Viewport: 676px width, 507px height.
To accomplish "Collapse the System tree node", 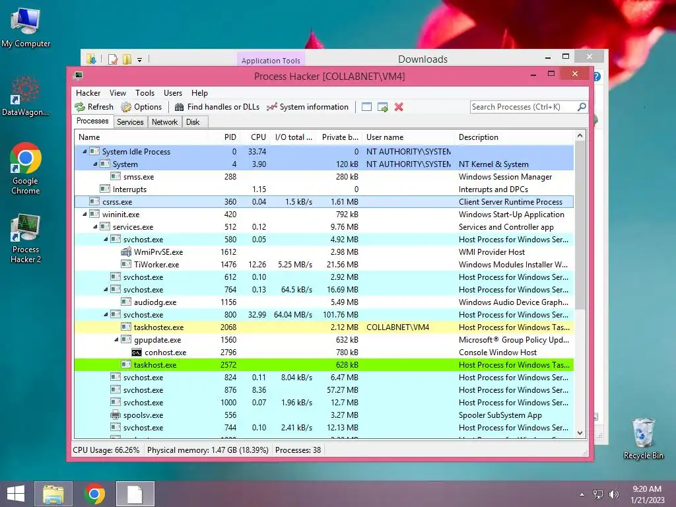I will tap(95, 164).
